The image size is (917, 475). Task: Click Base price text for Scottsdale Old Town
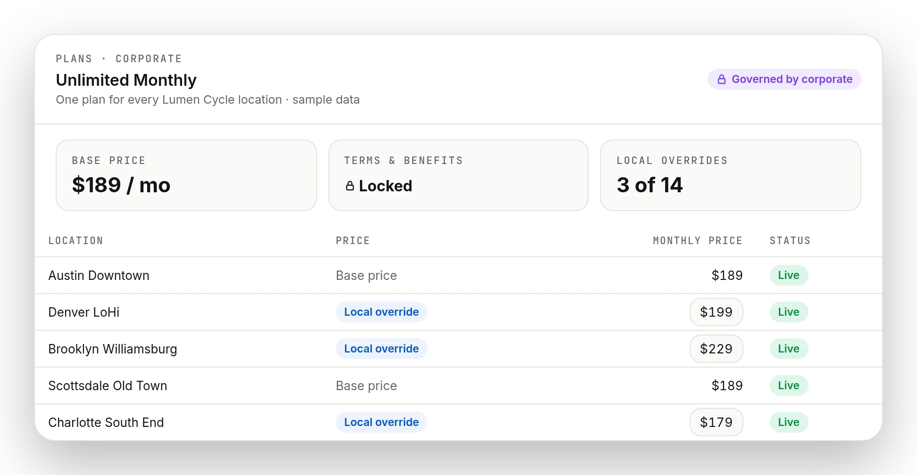point(366,385)
